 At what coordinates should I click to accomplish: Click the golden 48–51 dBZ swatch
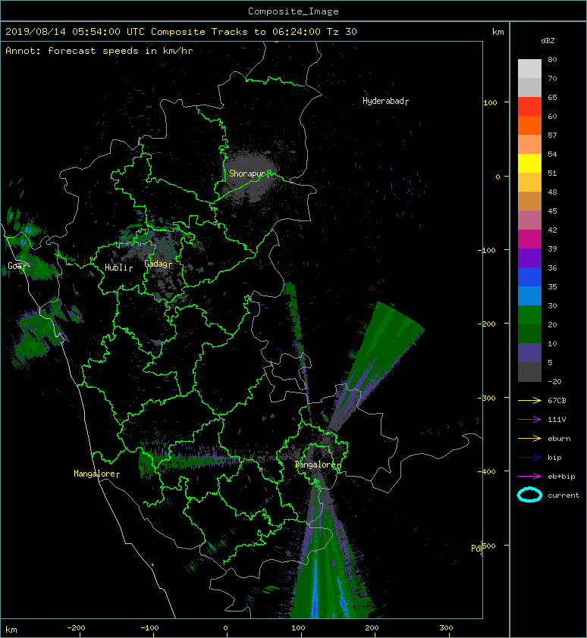coord(529,183)
